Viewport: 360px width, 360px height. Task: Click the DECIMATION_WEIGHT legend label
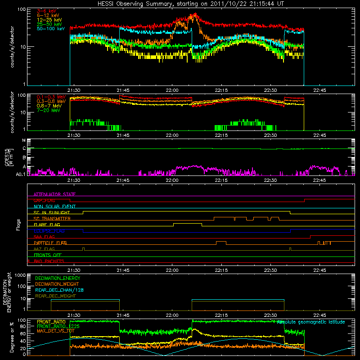[x=57, y=284]
